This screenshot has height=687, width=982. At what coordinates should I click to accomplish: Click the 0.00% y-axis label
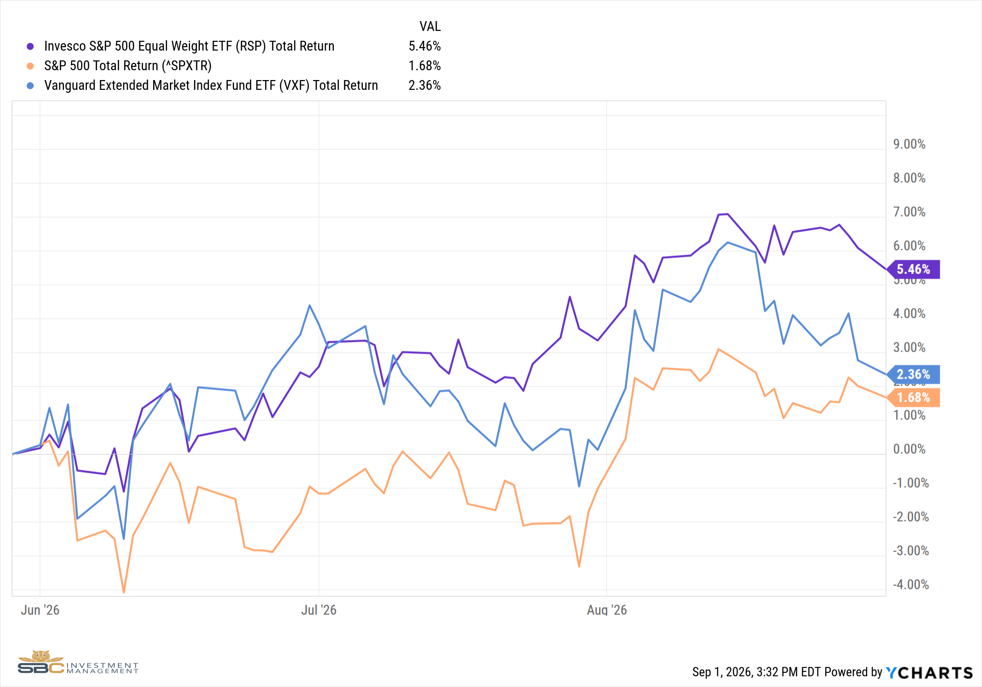pos(909,449)
